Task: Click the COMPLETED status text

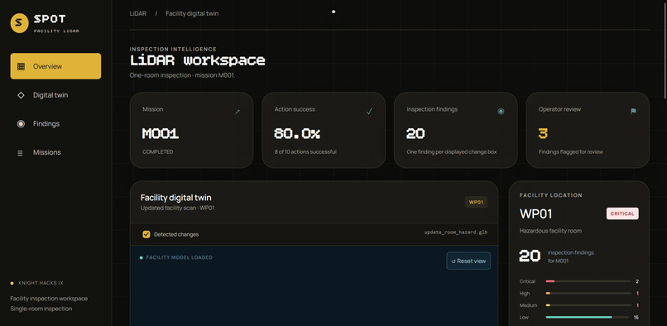Action: click(x=158, y=152)
